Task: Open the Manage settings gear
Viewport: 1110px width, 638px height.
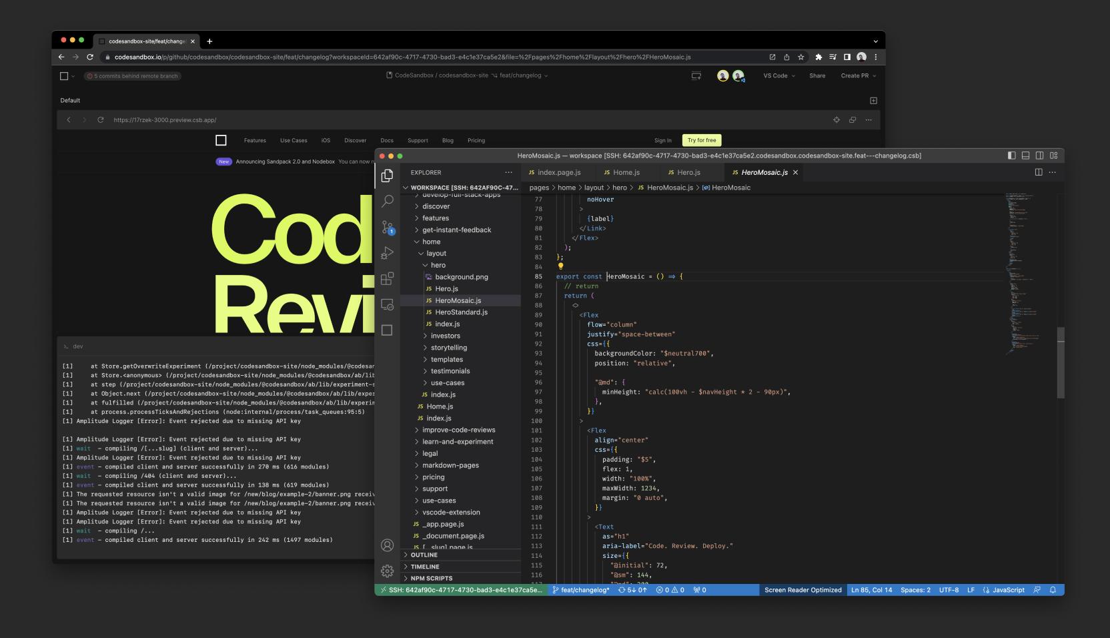Action: pyautogui.click(x=388, y=571)
